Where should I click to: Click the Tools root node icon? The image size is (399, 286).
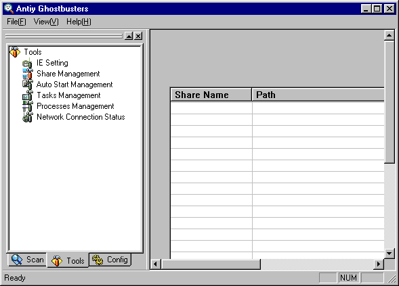click(15, 52)
